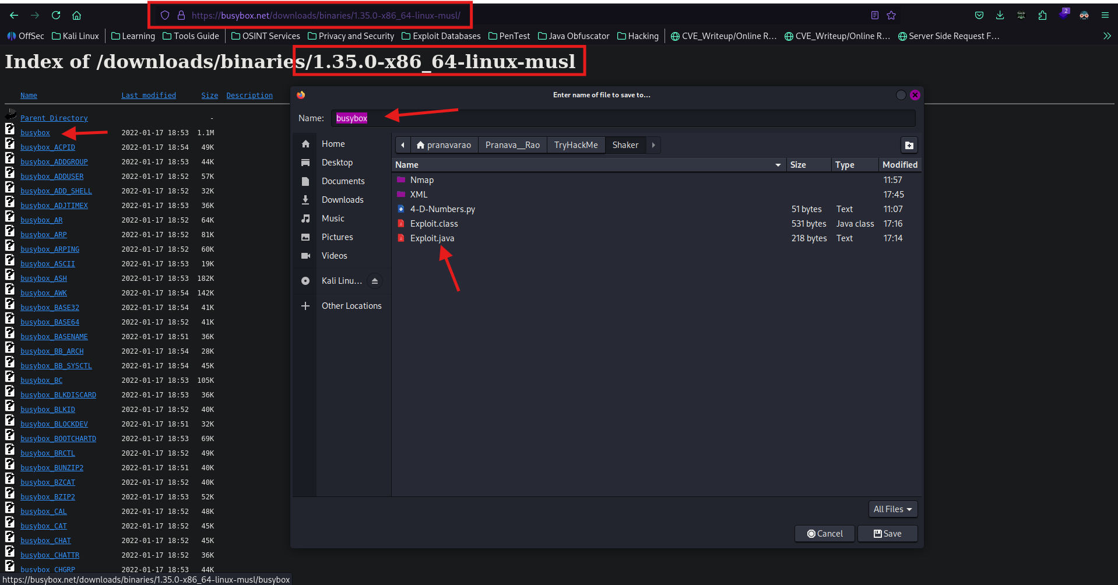Open Tools Guide bookmarks folder
The height and width of the screenshot is (585, 1118).
click(x=191, y=36)
